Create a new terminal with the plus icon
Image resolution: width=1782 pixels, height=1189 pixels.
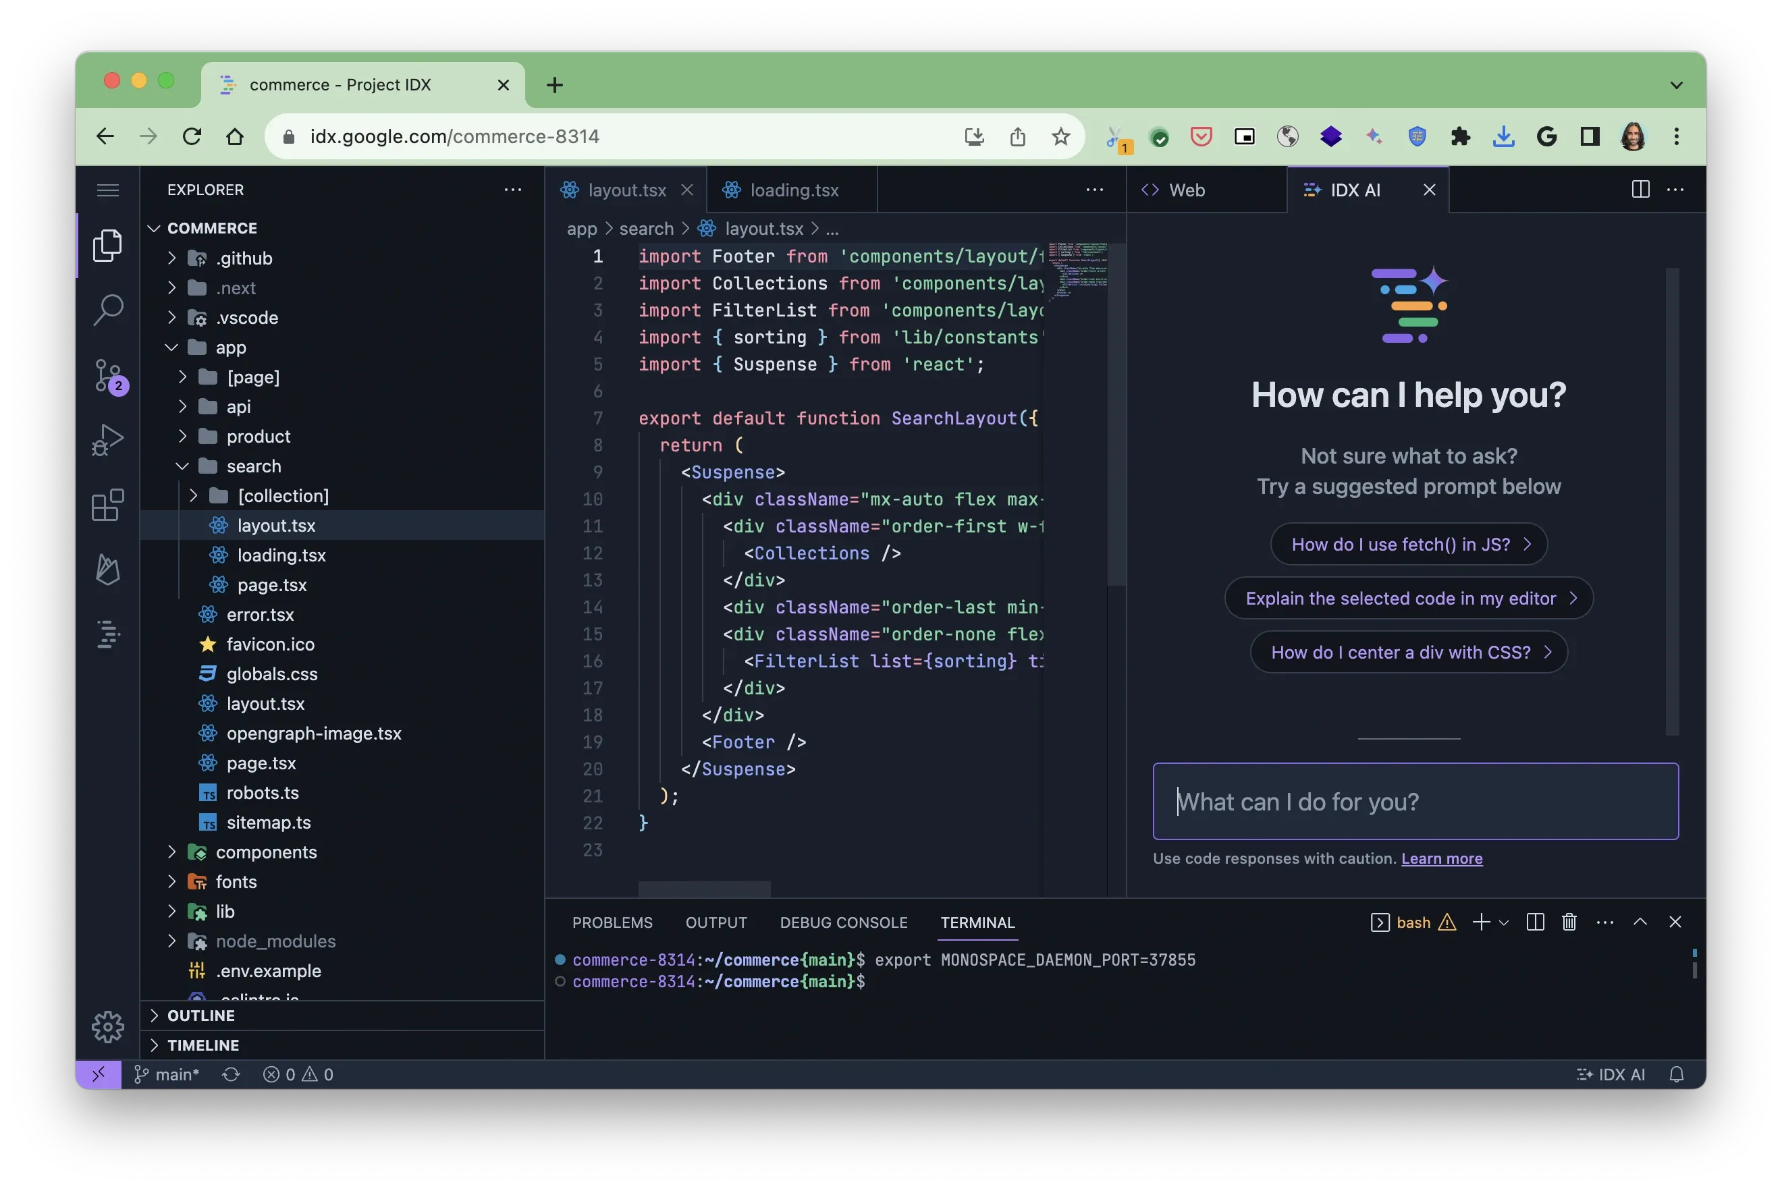point(1480,922)
